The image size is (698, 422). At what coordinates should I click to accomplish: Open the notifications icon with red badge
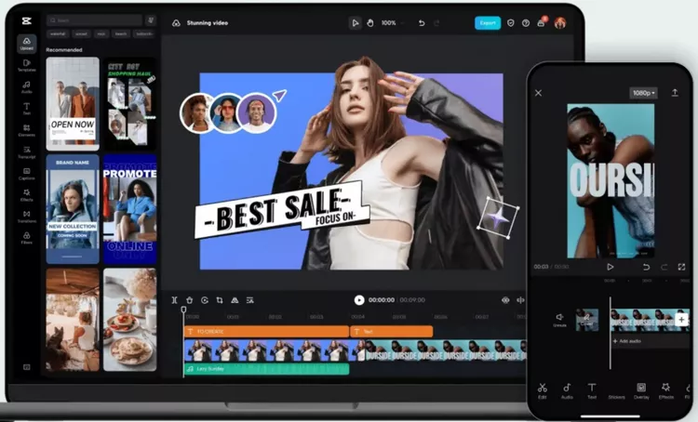tap(542, 22)
